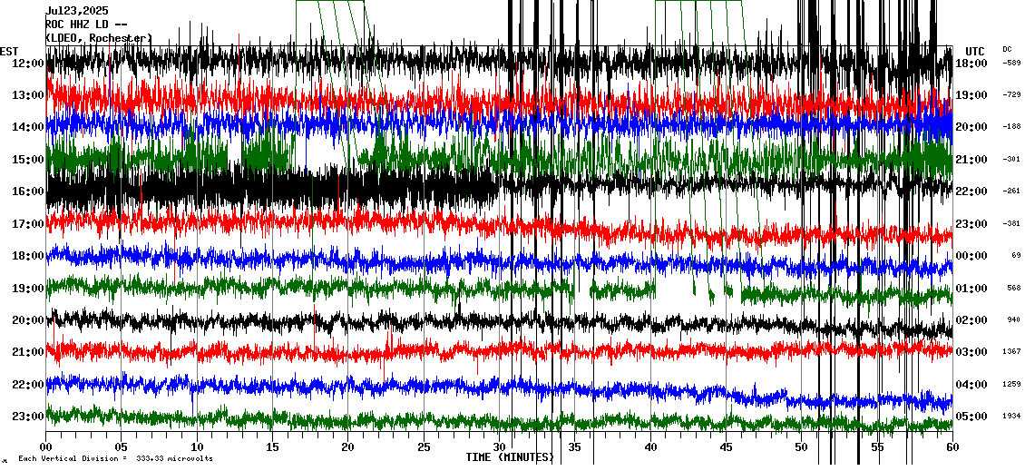The image size is (1025, 471).
Task: Click the UTC column header
Action: click(975, 52)
